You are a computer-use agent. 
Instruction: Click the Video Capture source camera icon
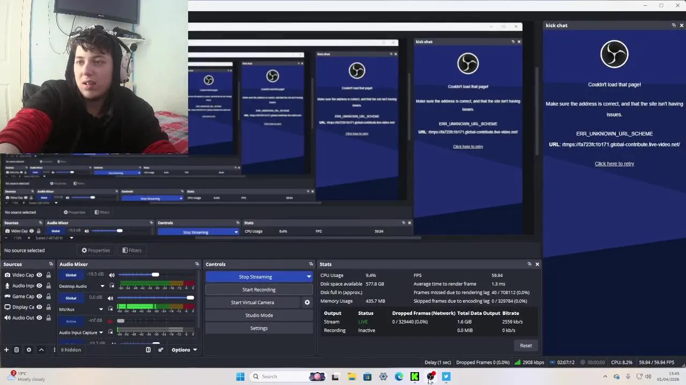pos(7,275)
